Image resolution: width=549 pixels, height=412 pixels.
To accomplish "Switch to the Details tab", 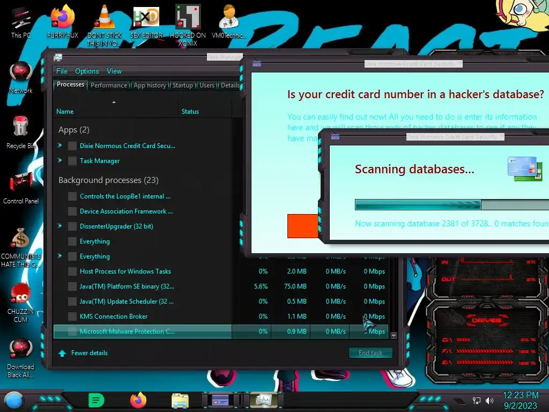I will coord(229,85).
